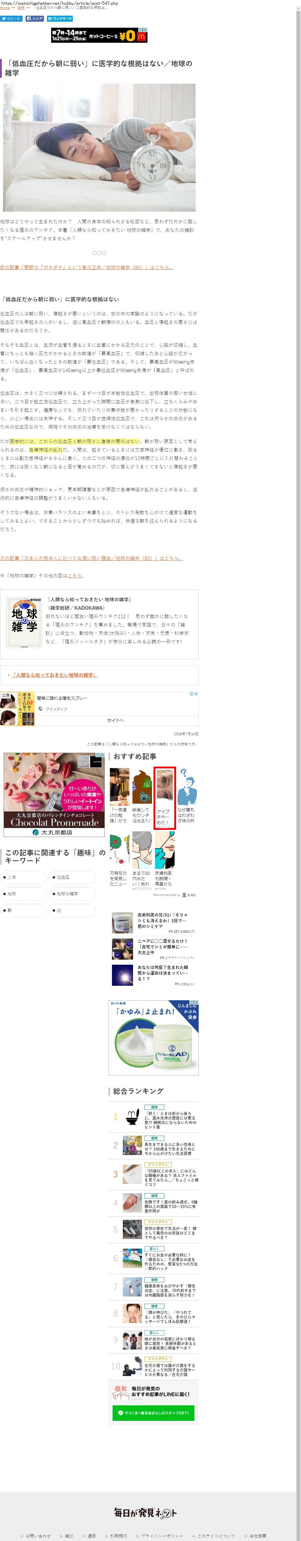Share via the Facebook シェア button

point(35,19)
